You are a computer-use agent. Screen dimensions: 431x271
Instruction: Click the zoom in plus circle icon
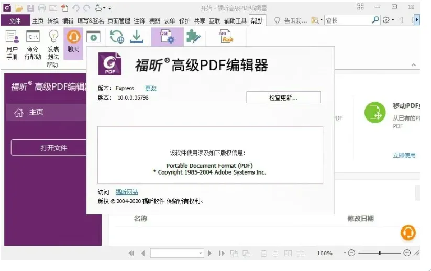click(407, 253)
